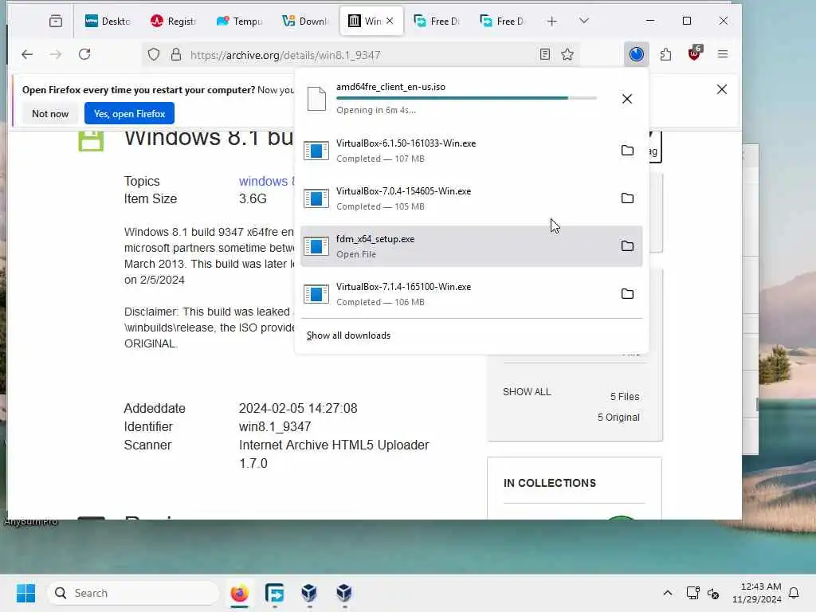Close the Win archive tab
This screenshot has height=612, width=816.
point(390,21)
